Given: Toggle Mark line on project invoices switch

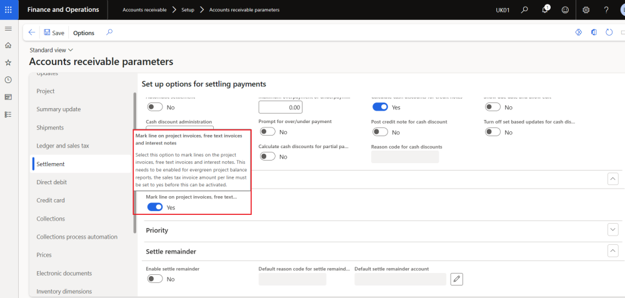Looking at the screenshot, I should 154,207.
